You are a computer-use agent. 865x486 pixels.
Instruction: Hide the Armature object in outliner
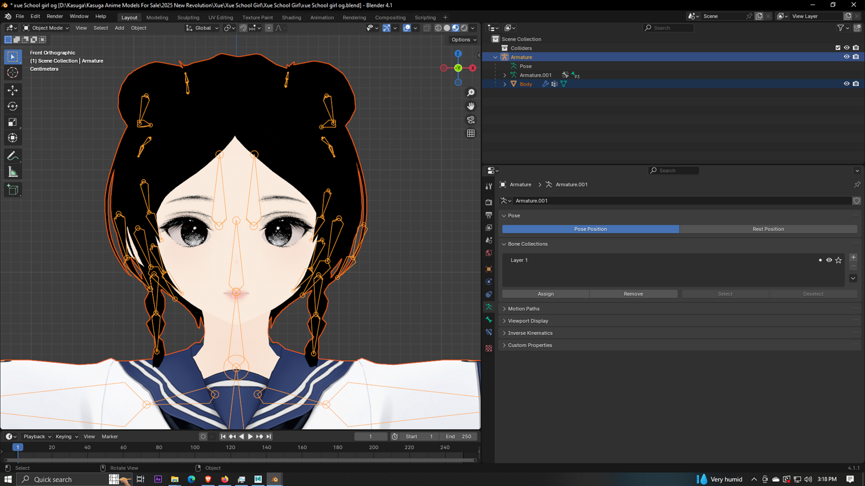click(847, 57)
